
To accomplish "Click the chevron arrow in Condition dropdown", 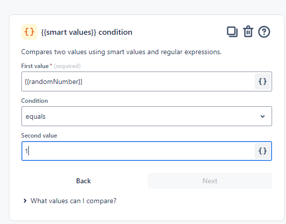I will (263, 116).
